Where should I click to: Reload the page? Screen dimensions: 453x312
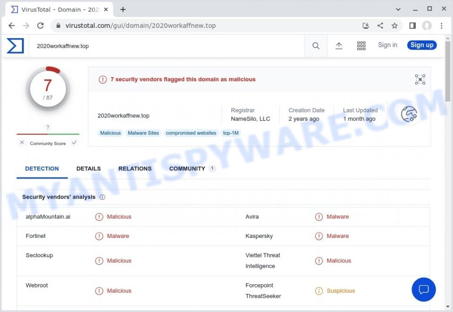41,25
